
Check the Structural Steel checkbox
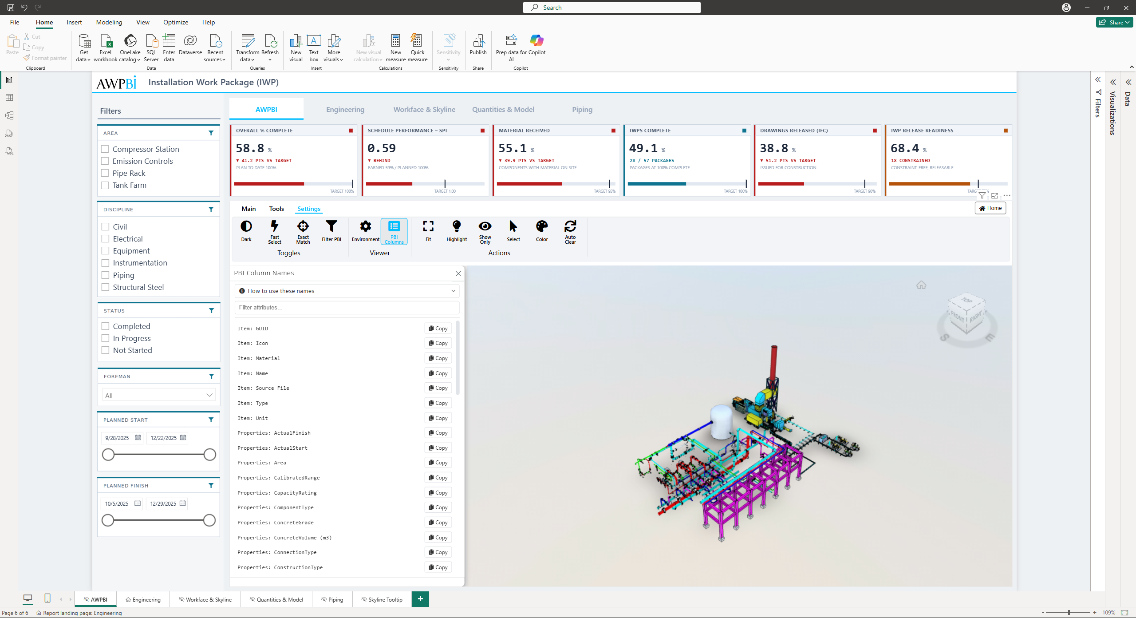pyautogui.click(x=106, y=287)
